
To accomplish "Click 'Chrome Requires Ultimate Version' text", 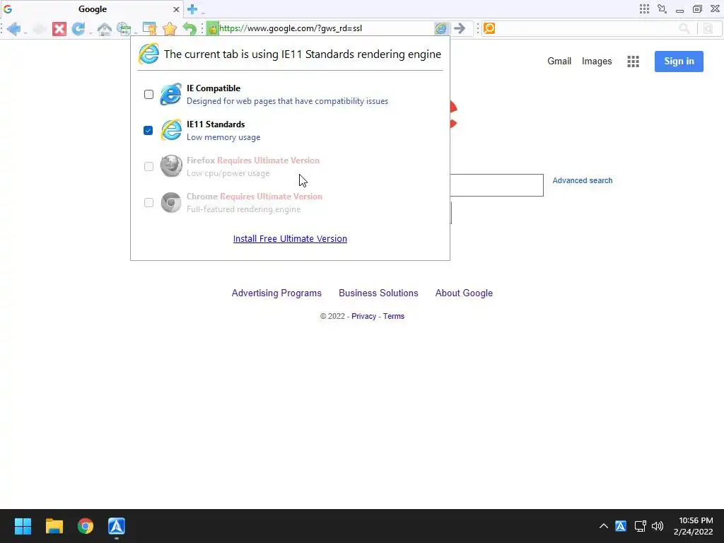I will (x=255, y=197).
